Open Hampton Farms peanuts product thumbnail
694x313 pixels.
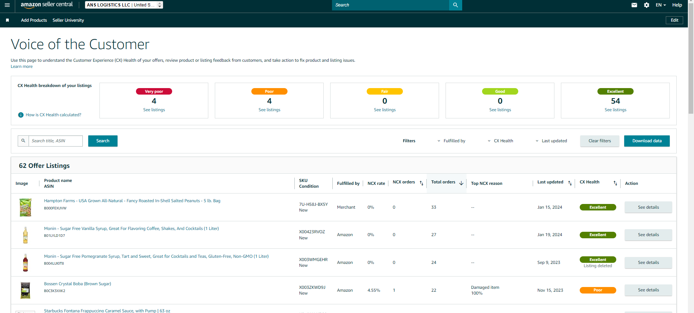pos(25,207)
